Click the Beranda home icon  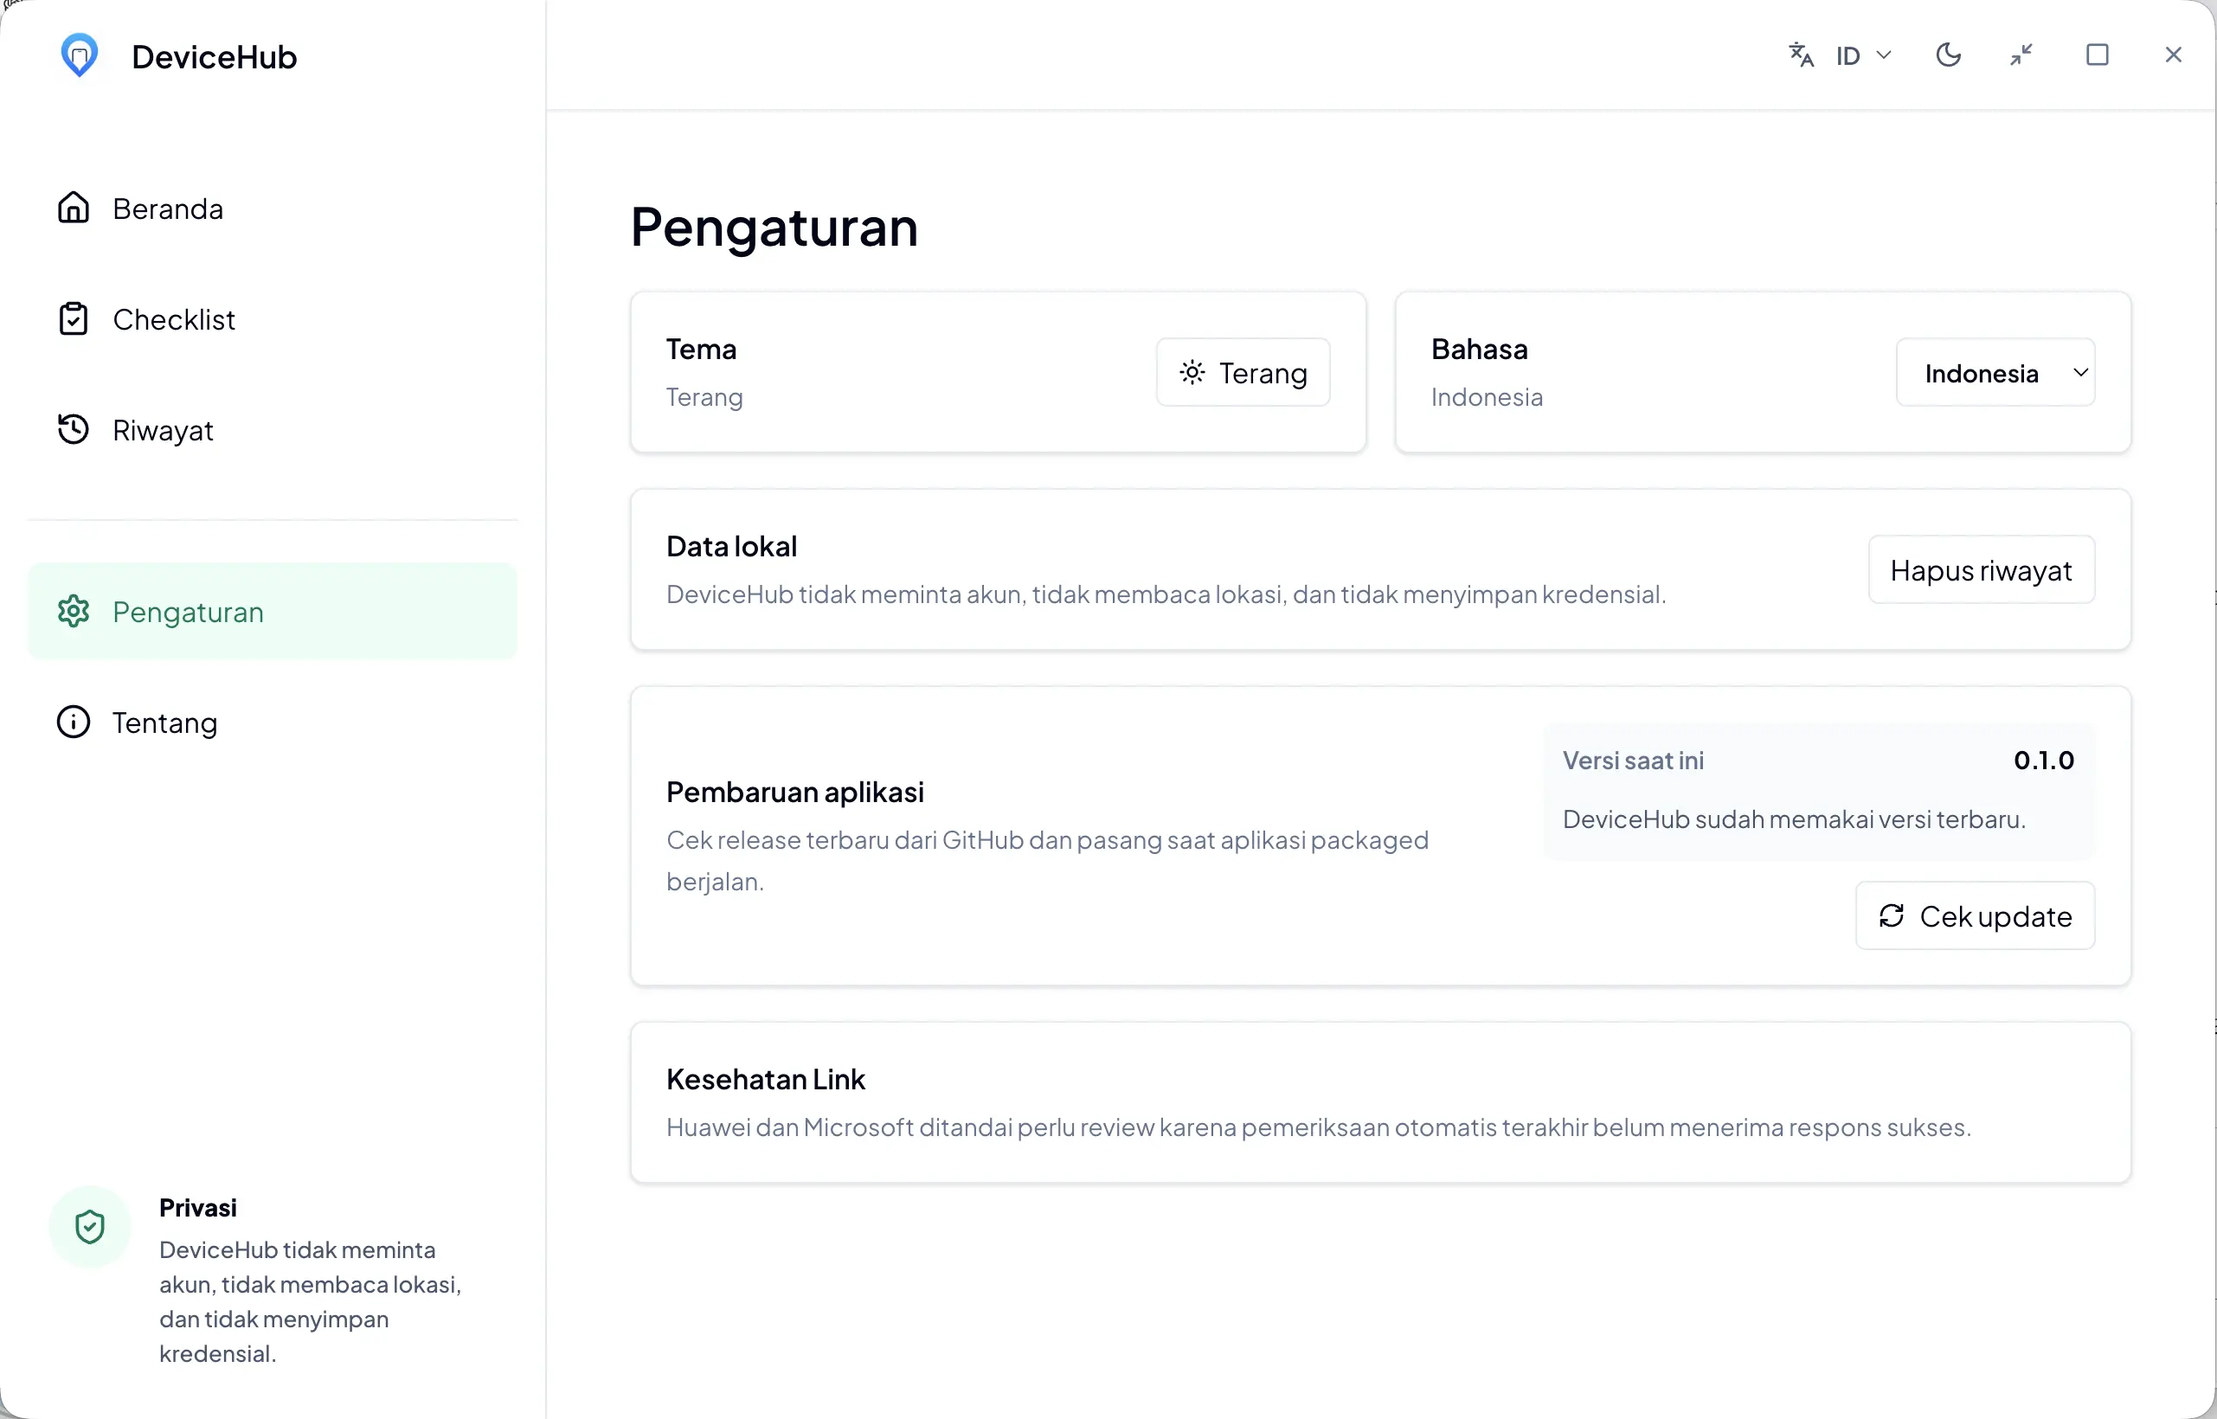tap(74, 209)
